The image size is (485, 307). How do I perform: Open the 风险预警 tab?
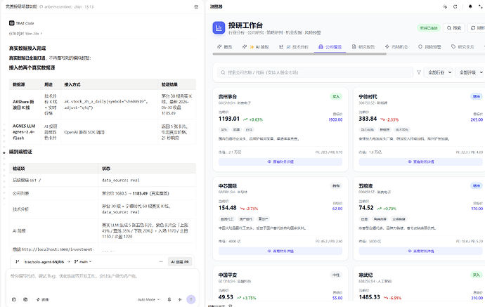tap(429, 46)
